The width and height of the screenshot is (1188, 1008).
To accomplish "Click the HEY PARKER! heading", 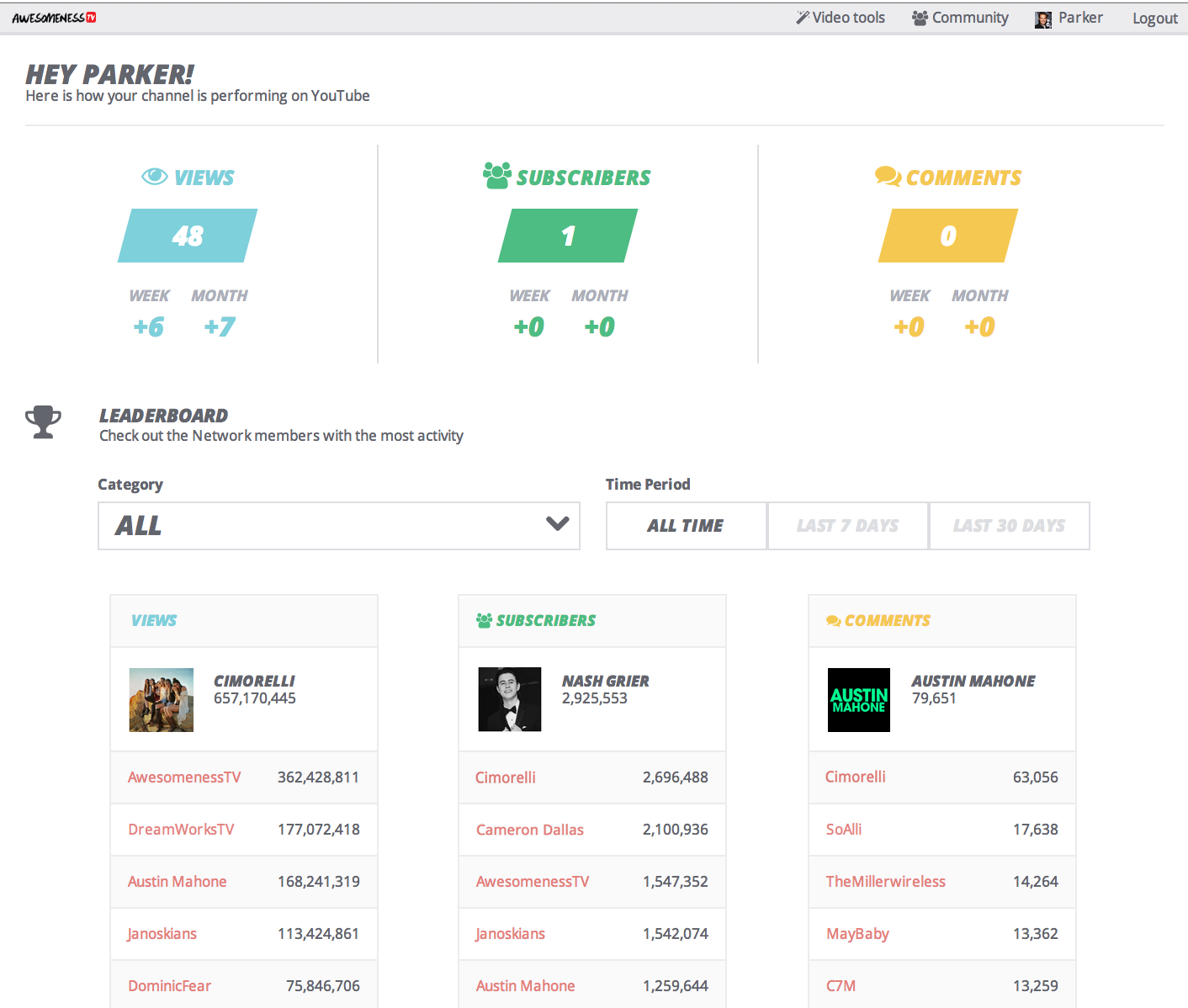I will click(x=110, y=74).
